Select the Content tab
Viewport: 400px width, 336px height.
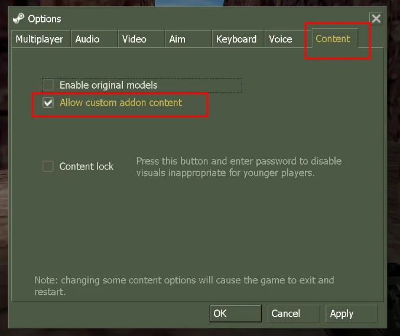[x=334, y=38]
